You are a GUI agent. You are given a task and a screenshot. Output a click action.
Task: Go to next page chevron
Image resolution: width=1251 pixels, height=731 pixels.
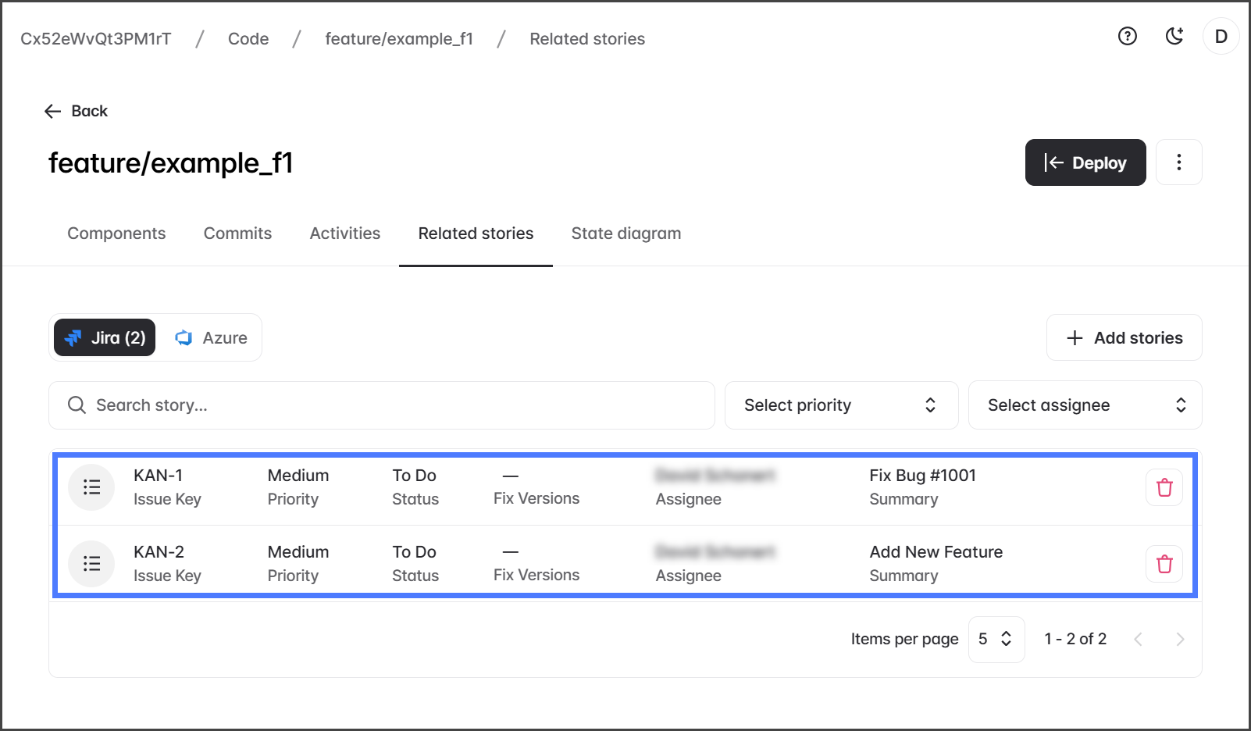click(1179, 640)
